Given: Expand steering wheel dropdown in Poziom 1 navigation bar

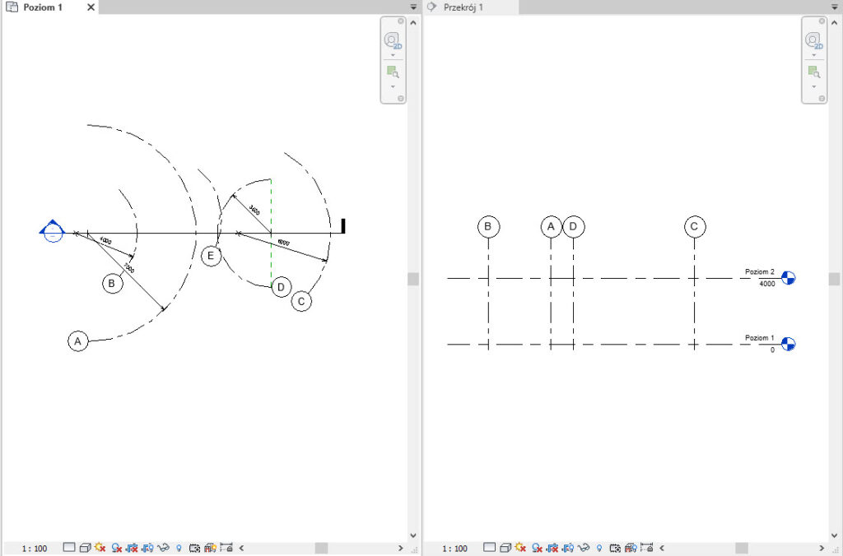Looking at the screenshot, I should click(x=393, y=55).
